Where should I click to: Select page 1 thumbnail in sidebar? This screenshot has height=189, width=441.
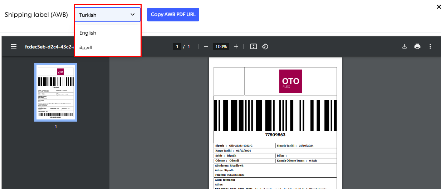point(56,92)
